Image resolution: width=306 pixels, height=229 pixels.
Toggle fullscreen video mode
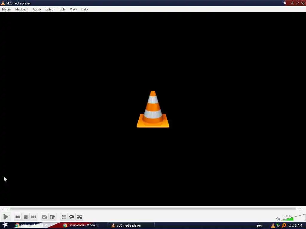pyautogui.click(x=45, y=217)
